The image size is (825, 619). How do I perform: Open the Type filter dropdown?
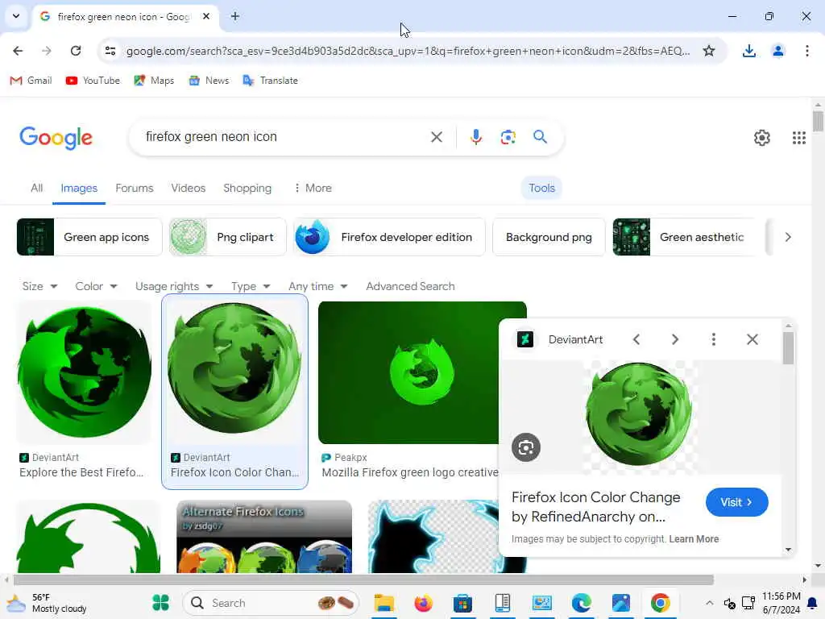[251, 286]
